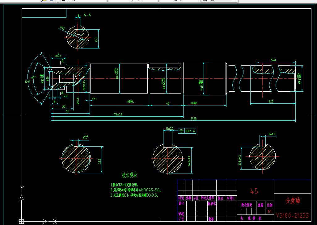
Task: Click the 批准 label in title block
Action: 211,219
